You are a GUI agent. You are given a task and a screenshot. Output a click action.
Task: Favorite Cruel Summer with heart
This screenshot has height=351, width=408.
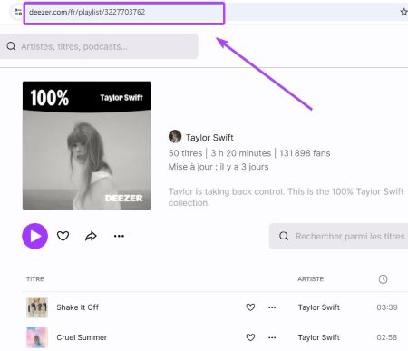coord(250,337)
